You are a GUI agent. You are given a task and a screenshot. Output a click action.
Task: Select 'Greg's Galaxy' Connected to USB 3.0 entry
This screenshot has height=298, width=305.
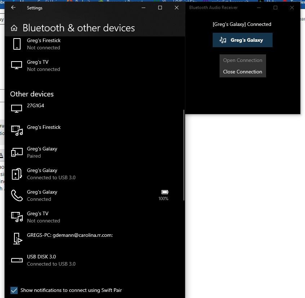(x=51, y=174)
